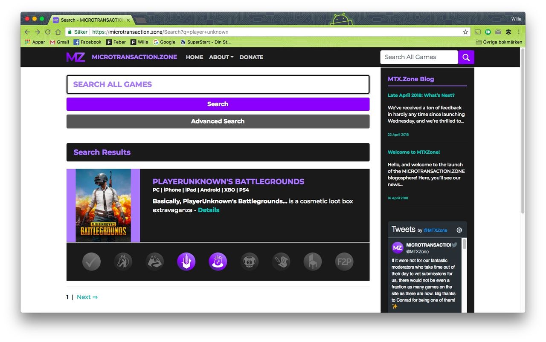Open the mail envelope extension icon

point(498,32)
